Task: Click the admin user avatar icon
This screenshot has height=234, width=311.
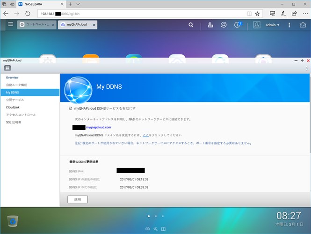Action: pos(257,25)
